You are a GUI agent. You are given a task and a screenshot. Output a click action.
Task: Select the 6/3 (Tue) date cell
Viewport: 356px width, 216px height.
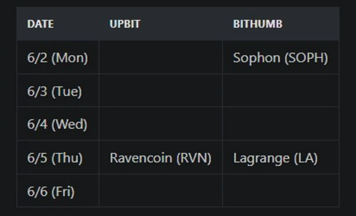click(54, 91)
